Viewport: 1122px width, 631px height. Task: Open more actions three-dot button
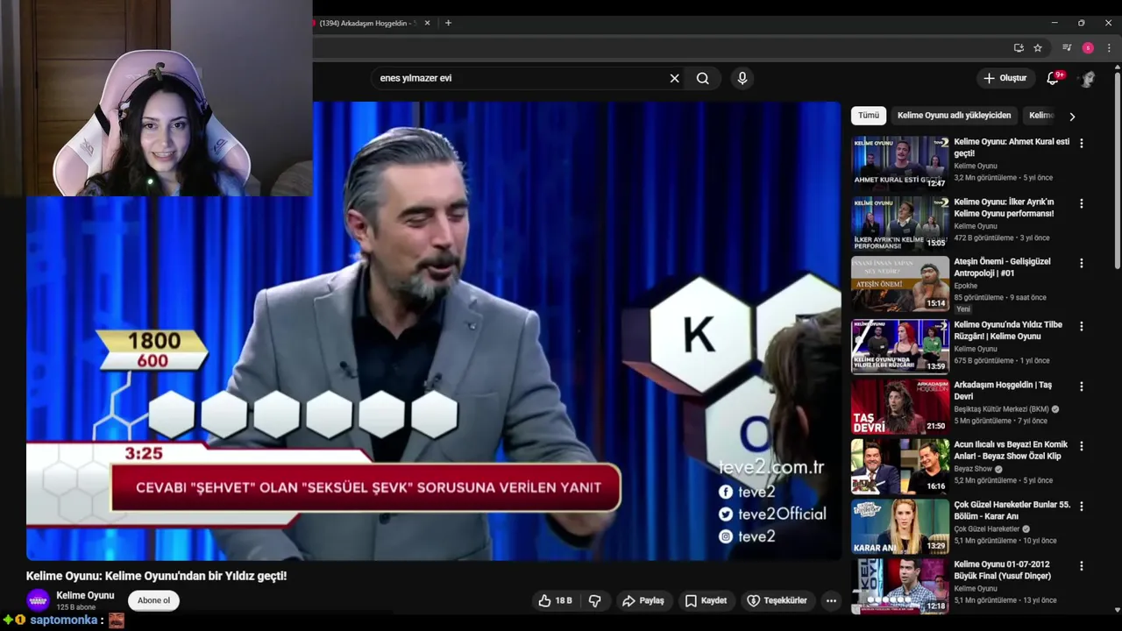[831, 600]
